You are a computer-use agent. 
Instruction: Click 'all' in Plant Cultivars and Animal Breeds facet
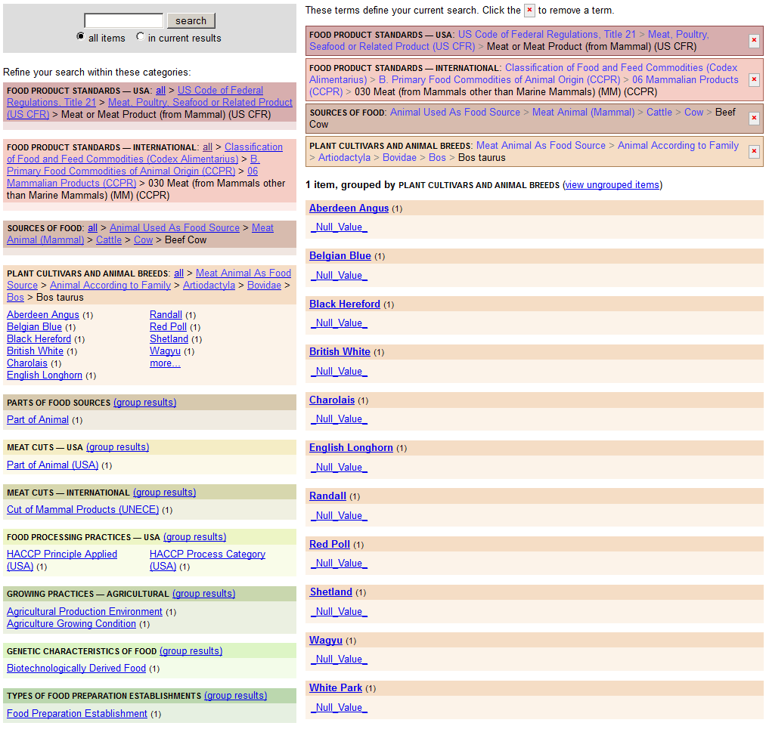[178, 273]
